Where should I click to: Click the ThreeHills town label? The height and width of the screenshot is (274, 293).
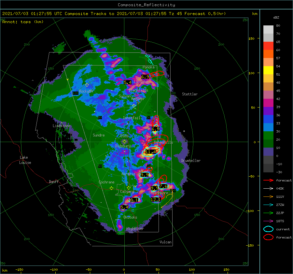click(x=163, y=142)
